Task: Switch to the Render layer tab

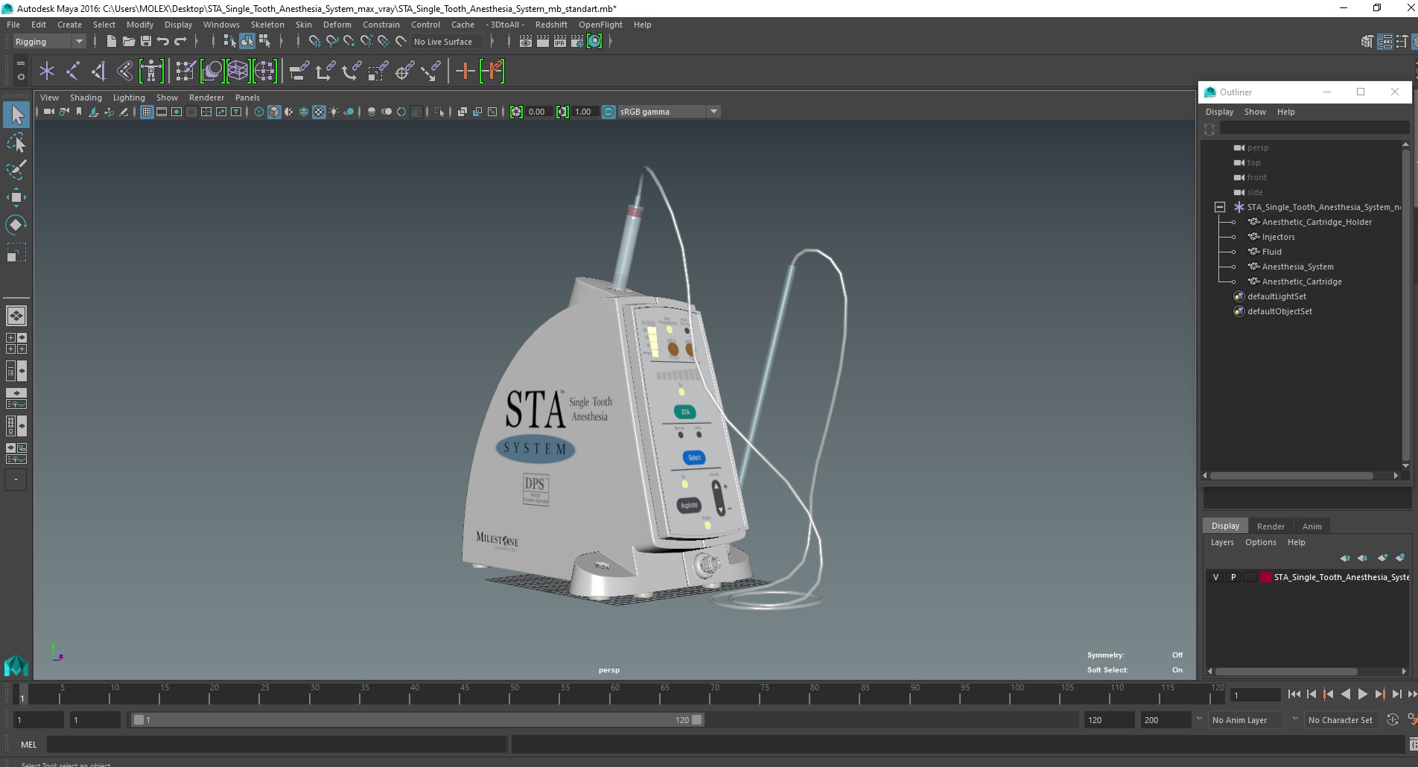Action: point(1271,526)
